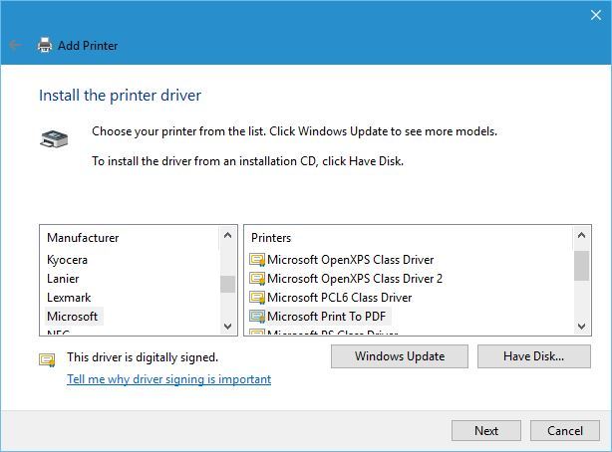Close the Add Printer dialog with the X

(x=596, y=15)
